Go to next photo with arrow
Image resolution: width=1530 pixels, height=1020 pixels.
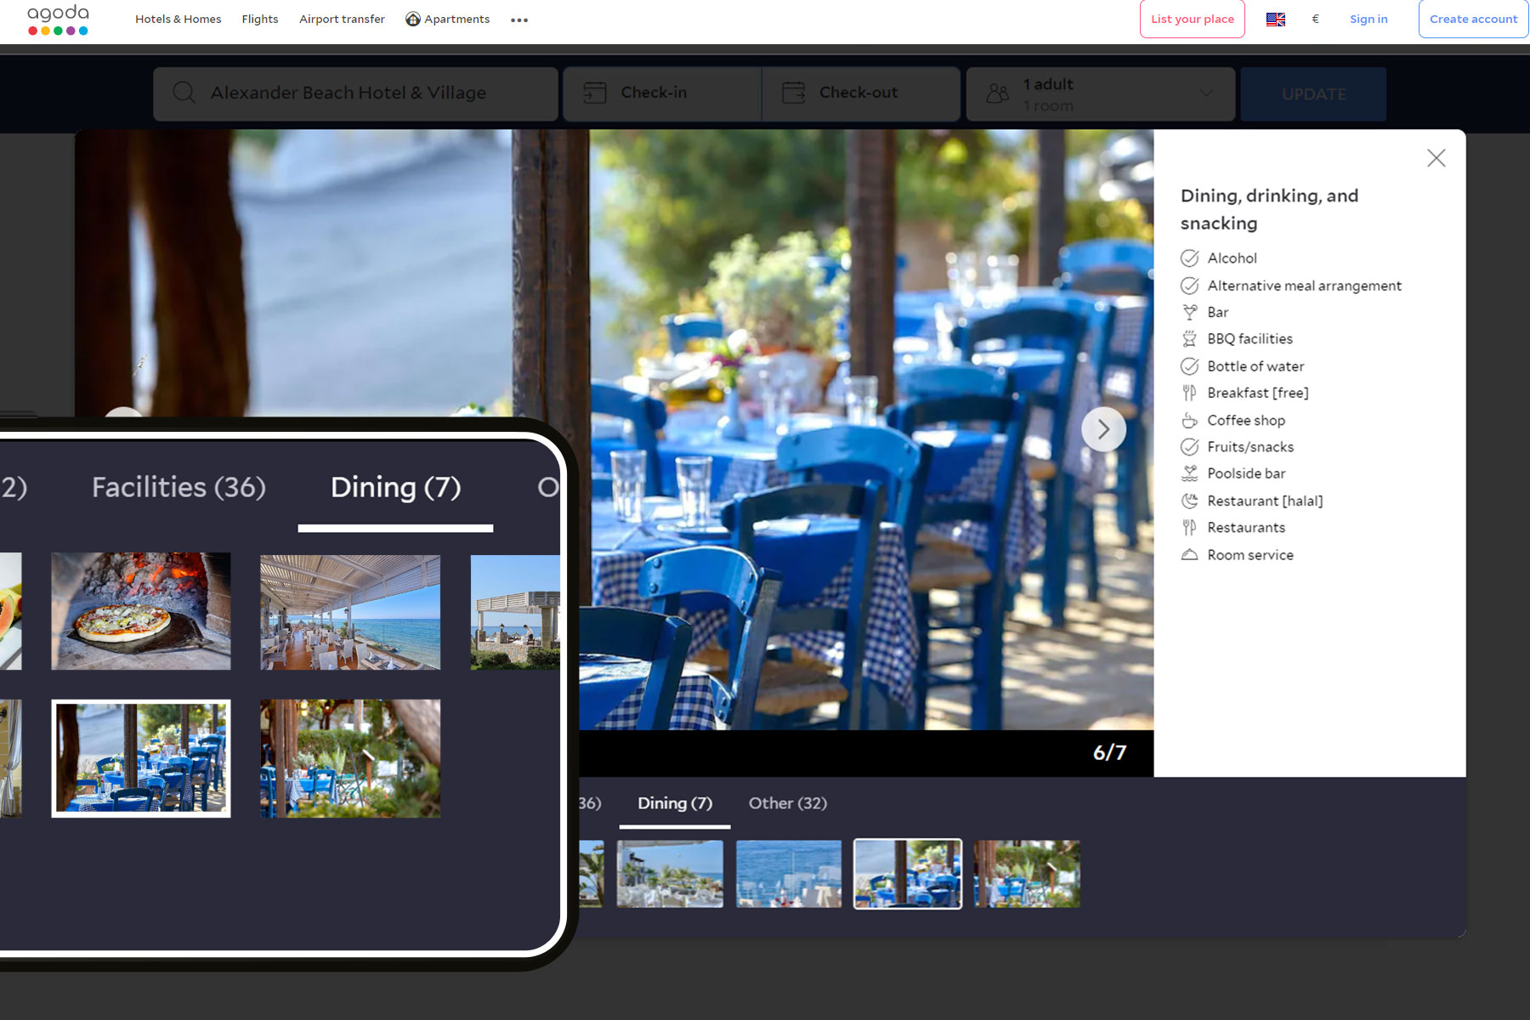click(x=1103, y=429)
